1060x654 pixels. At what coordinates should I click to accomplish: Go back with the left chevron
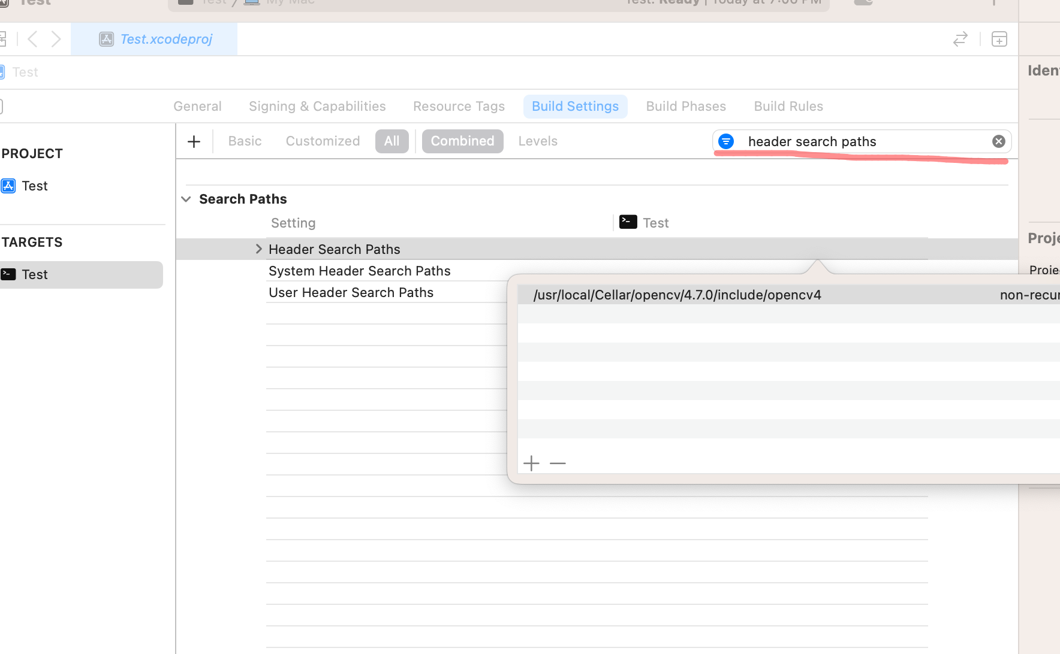33,40
